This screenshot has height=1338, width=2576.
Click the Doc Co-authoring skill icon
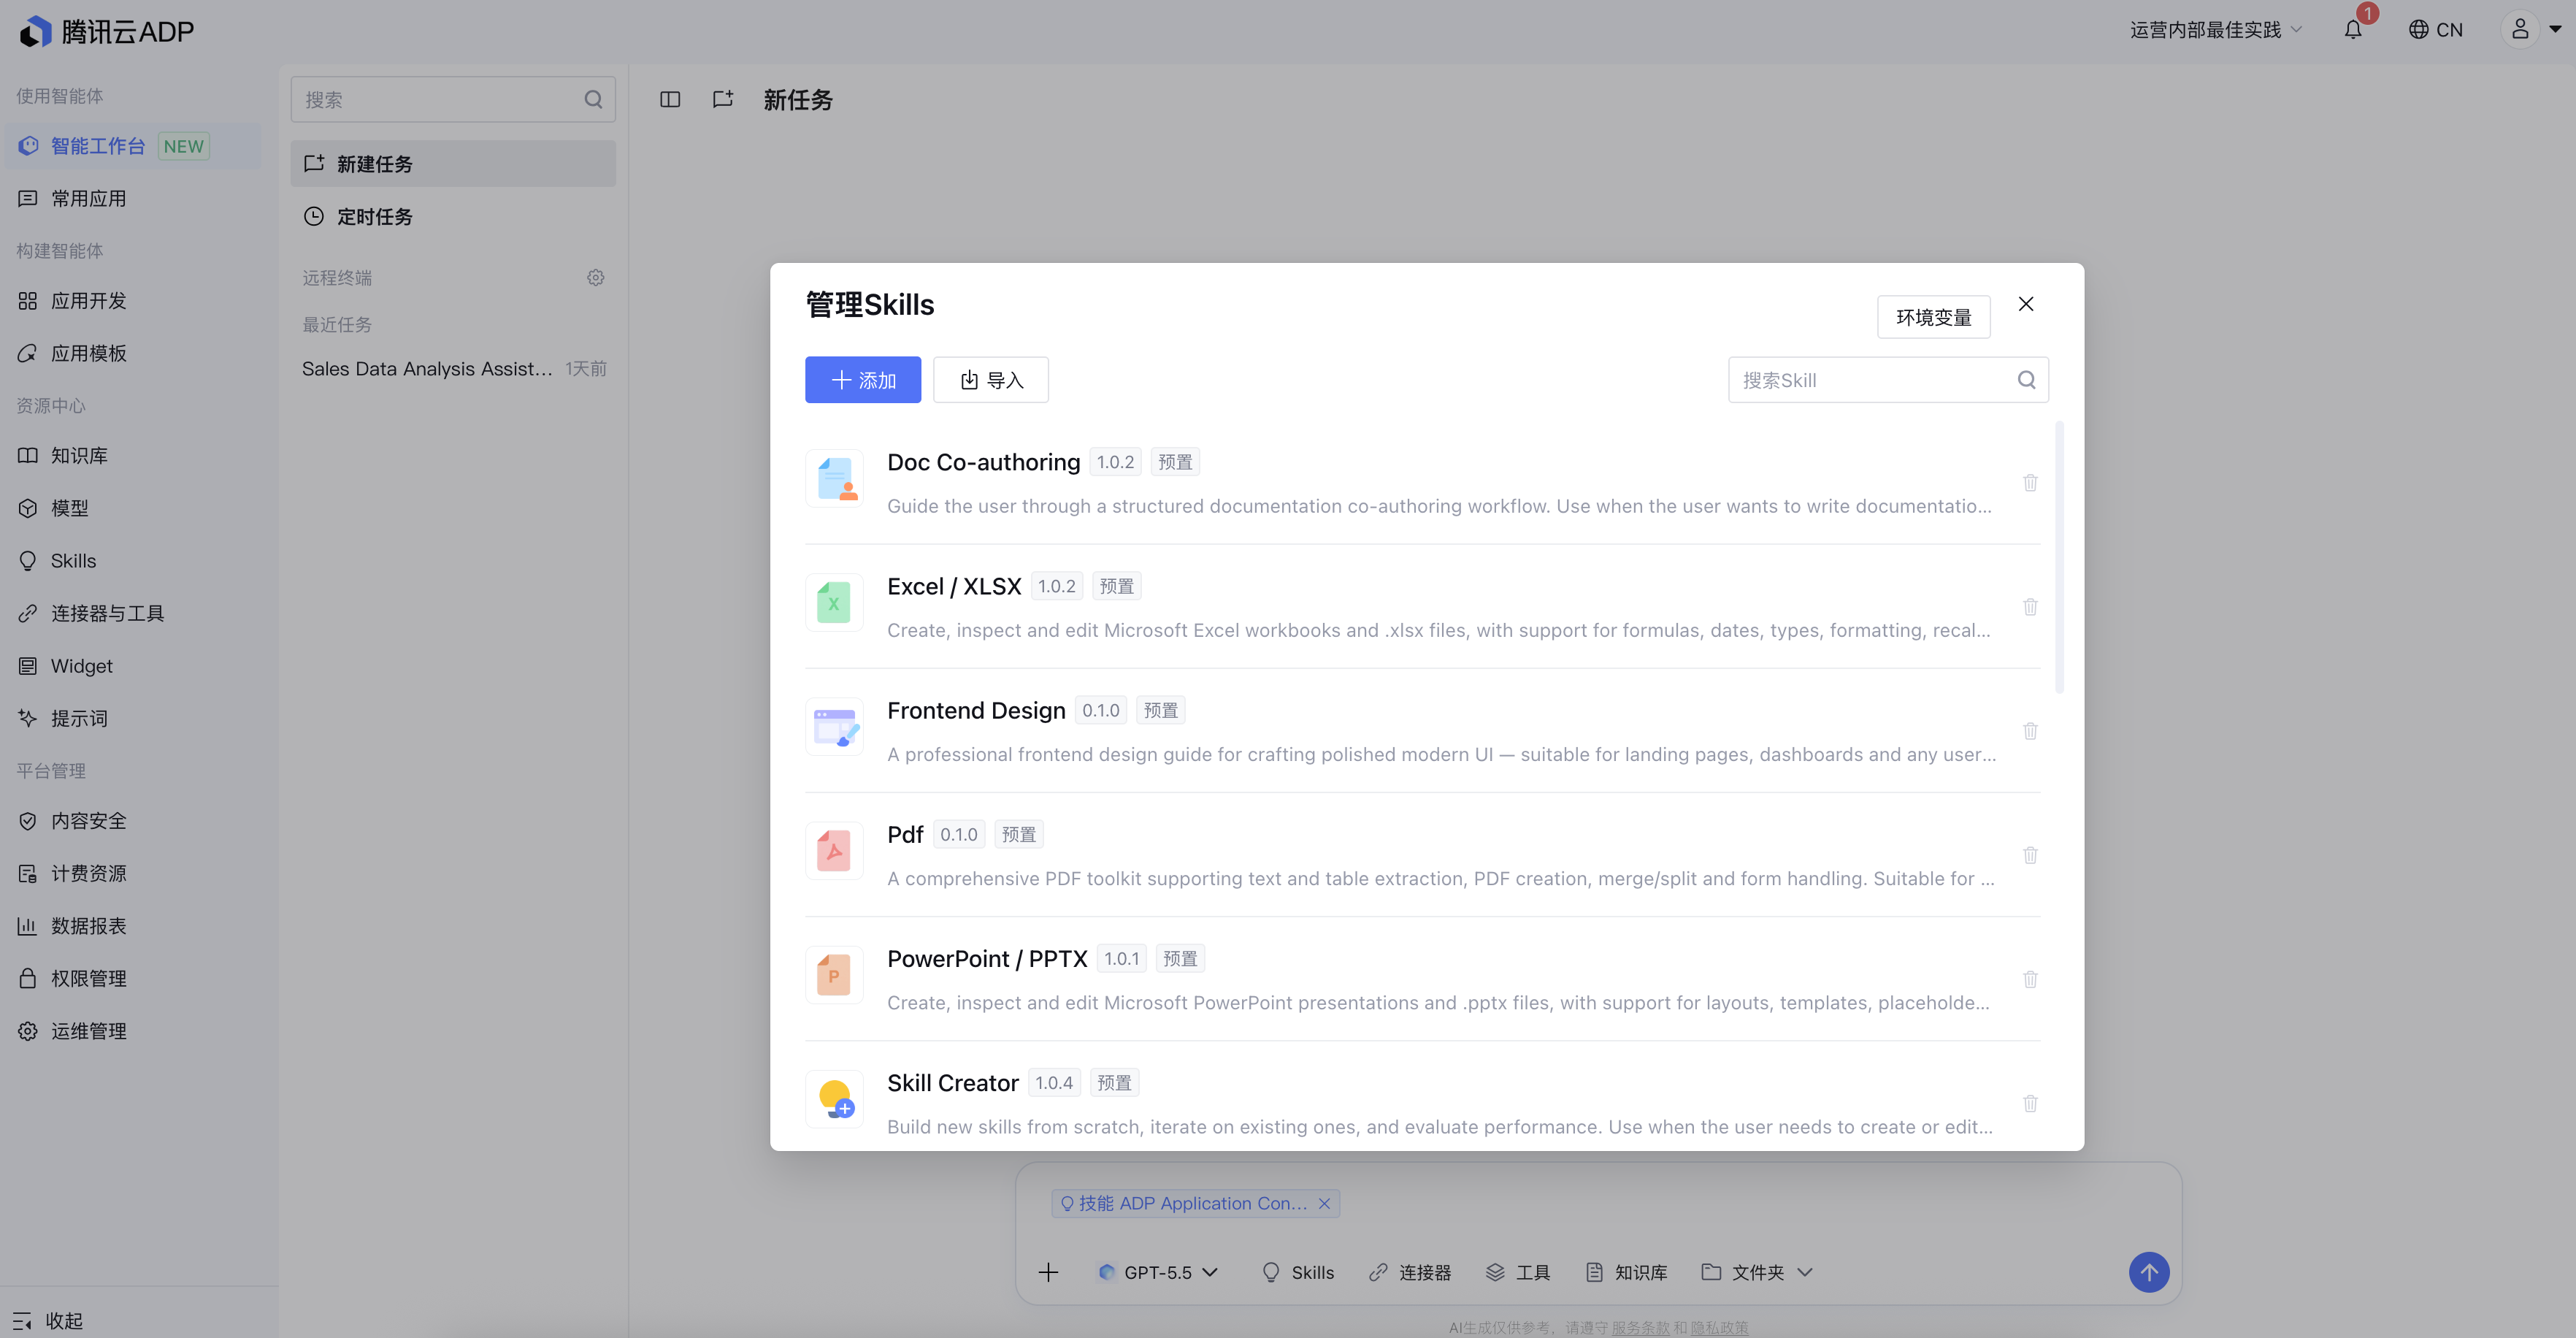[x=834, y=479]
